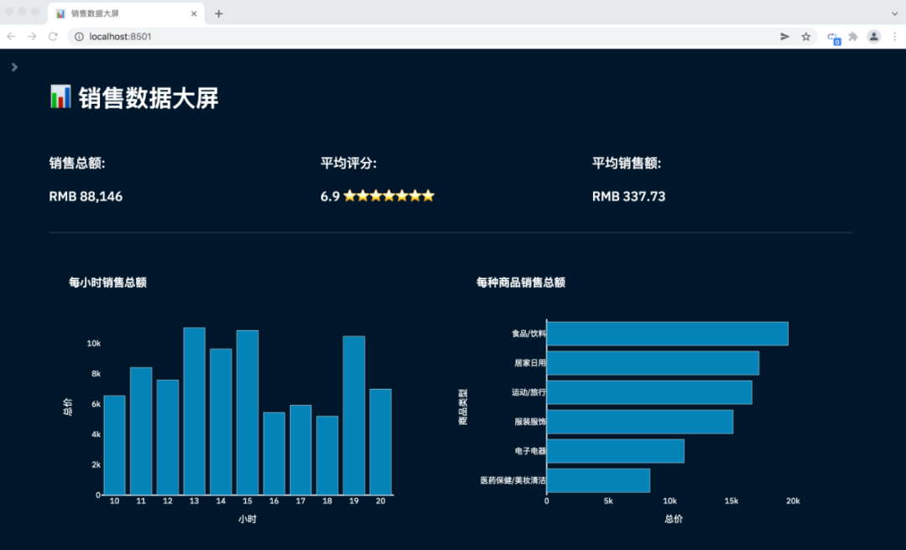Click the hour 18 bar
Image resolution: width=906 pixels, height=550 pixels.
click(327, 455)
